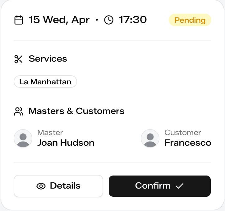Screen dimensions: 225x211
Task: Open customer Francesco's name
Action: coord(188,143)
